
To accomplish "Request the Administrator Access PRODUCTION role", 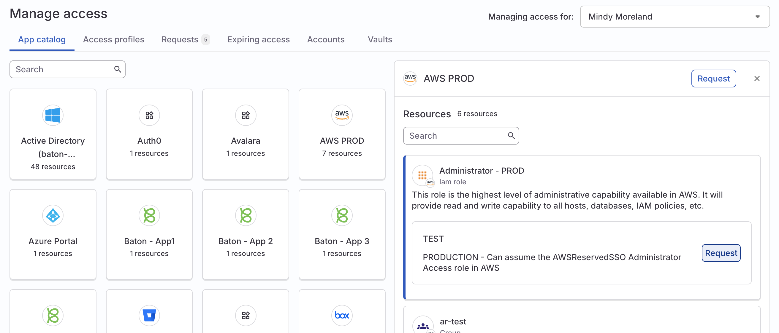I will click(721, 253).
